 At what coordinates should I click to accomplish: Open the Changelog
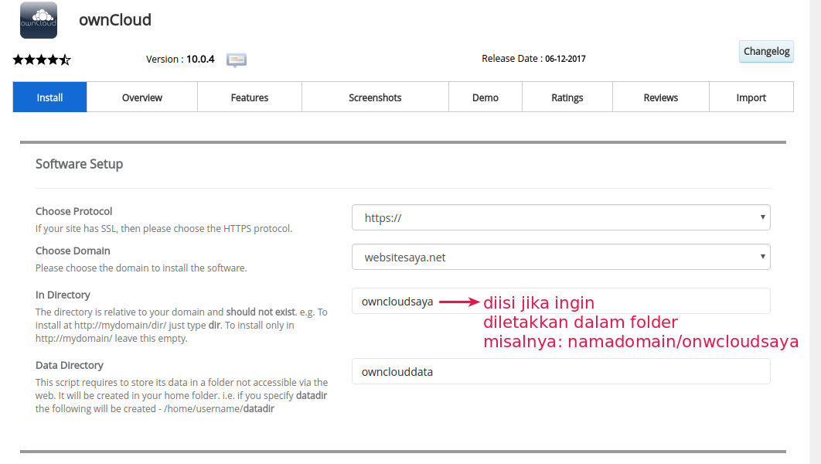coord(765,51)
